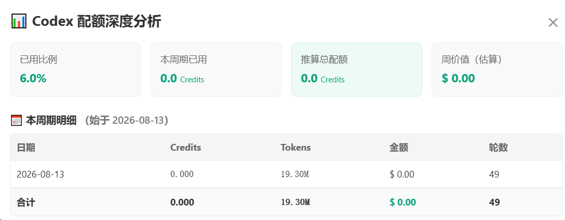Screen dimensions: 565x220
Task: Click the 始于 2026-08-13 period start text
Action: 127,121
